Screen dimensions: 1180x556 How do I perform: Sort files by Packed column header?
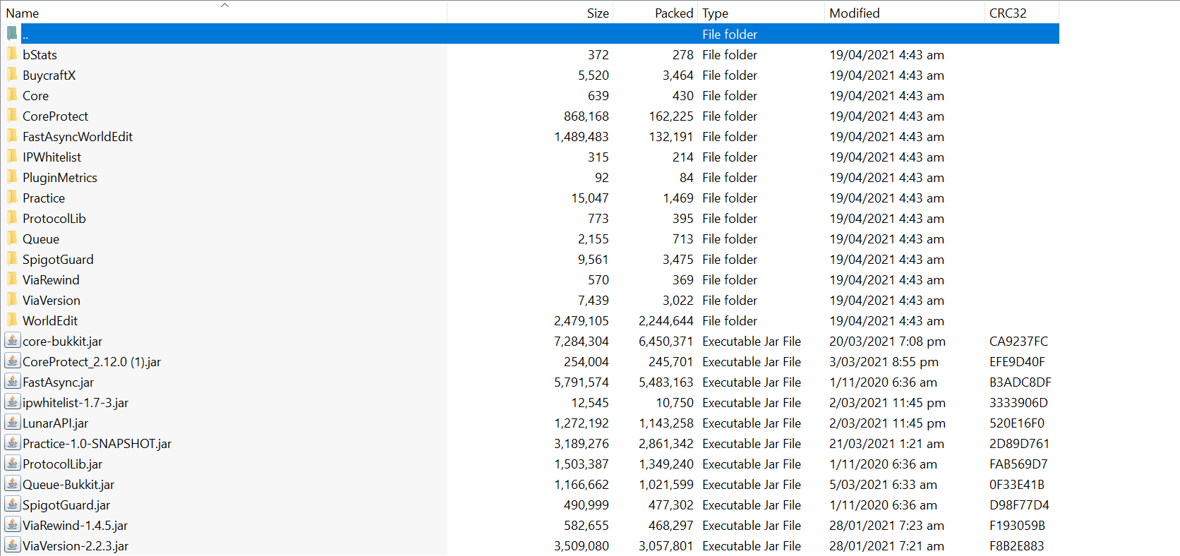coord(655,13)
